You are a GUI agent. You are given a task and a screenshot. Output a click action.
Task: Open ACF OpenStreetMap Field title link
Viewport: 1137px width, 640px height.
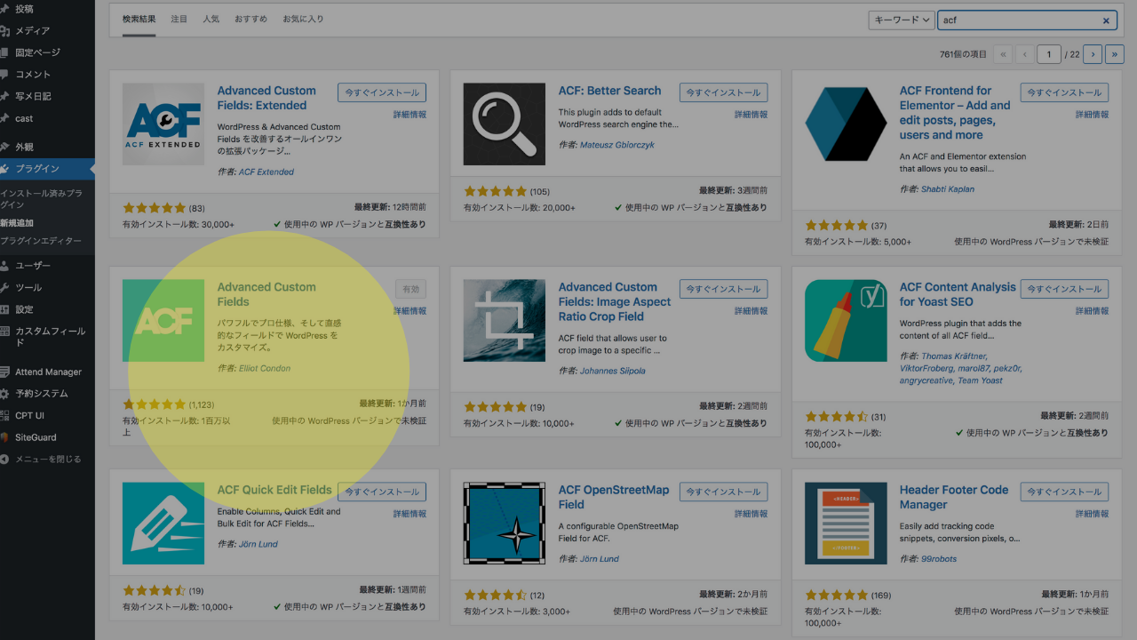click(614, 497)
